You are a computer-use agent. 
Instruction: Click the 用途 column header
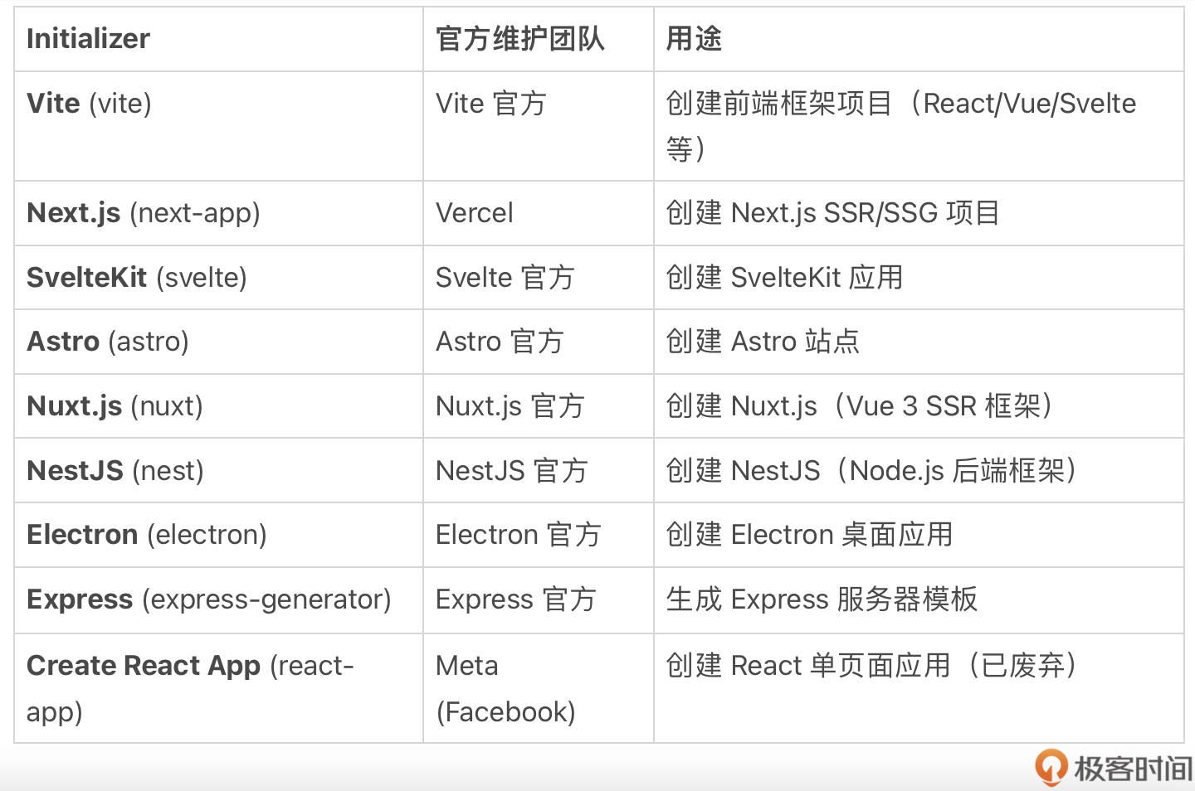click(x=694, y=39)
